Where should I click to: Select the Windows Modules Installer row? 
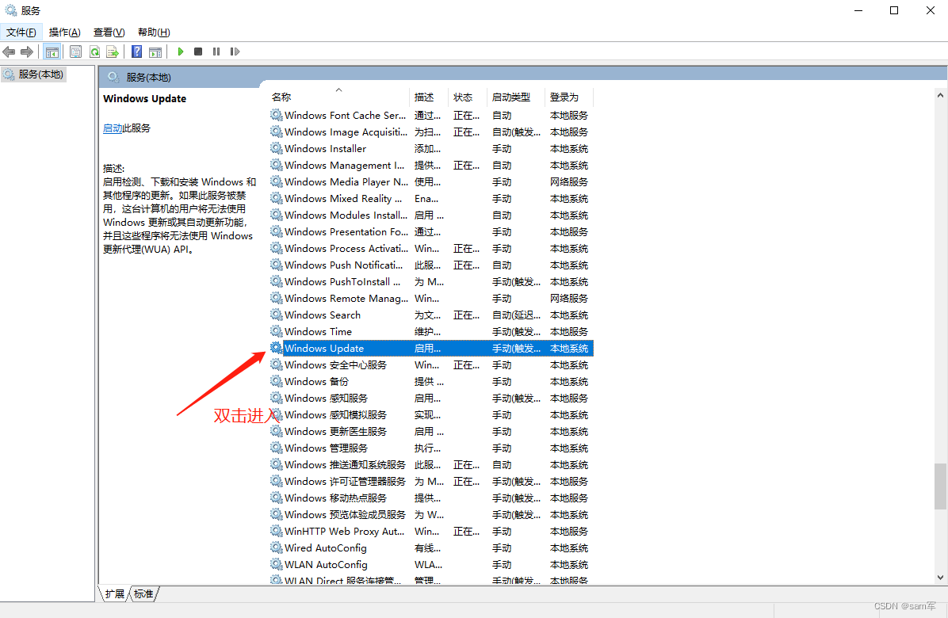(x=431, y=215)
